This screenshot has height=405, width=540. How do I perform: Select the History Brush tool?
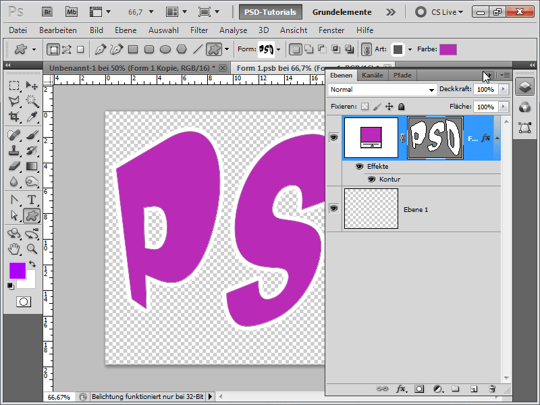32,151
